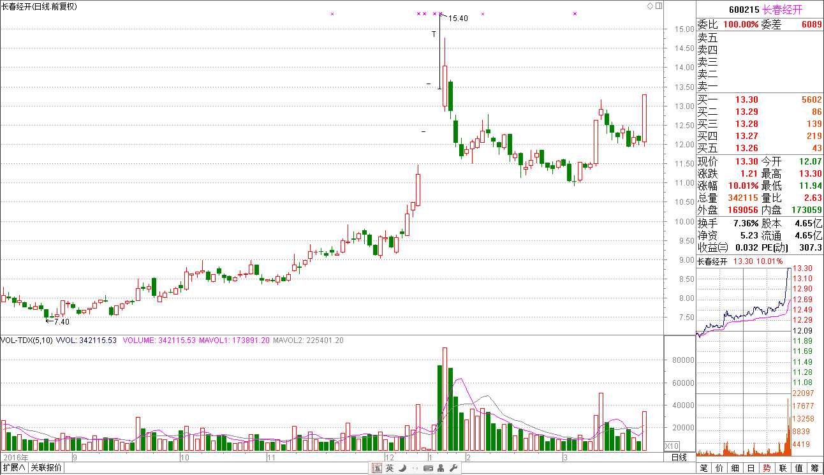This screenshot has width=824, height=475.
Task: Click the 买二 price 13.29
Action: point(746,112)
